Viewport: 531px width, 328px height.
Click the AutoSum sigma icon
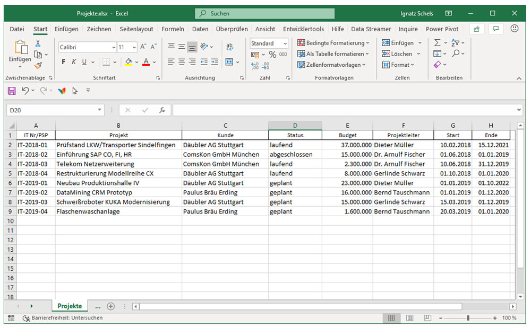437,43
